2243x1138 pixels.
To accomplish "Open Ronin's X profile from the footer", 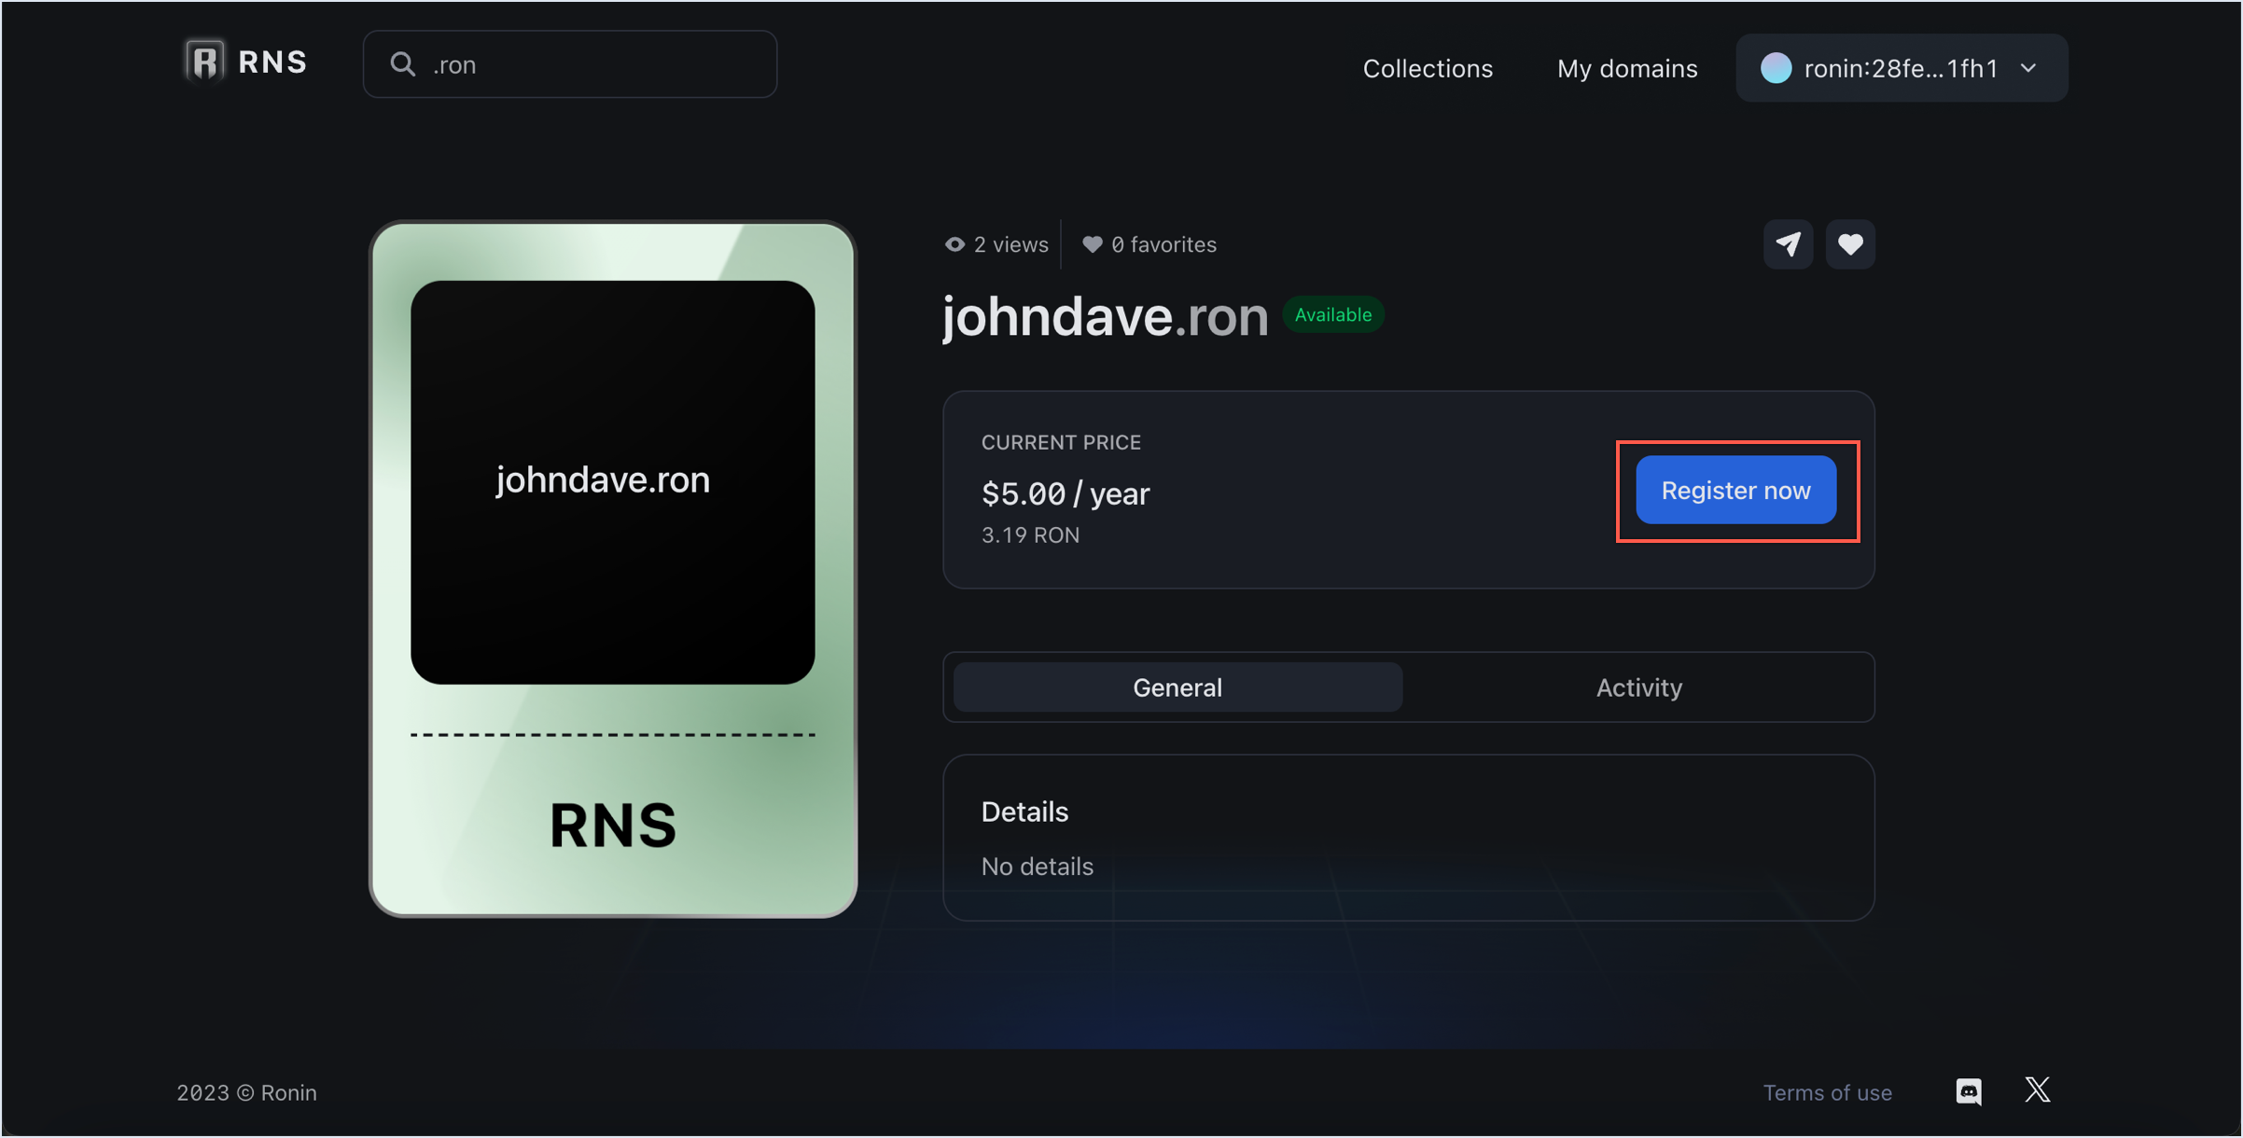I will 2037,1089.
